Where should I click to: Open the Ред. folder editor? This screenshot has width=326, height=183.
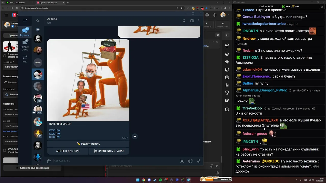click(x=25, y=59)
